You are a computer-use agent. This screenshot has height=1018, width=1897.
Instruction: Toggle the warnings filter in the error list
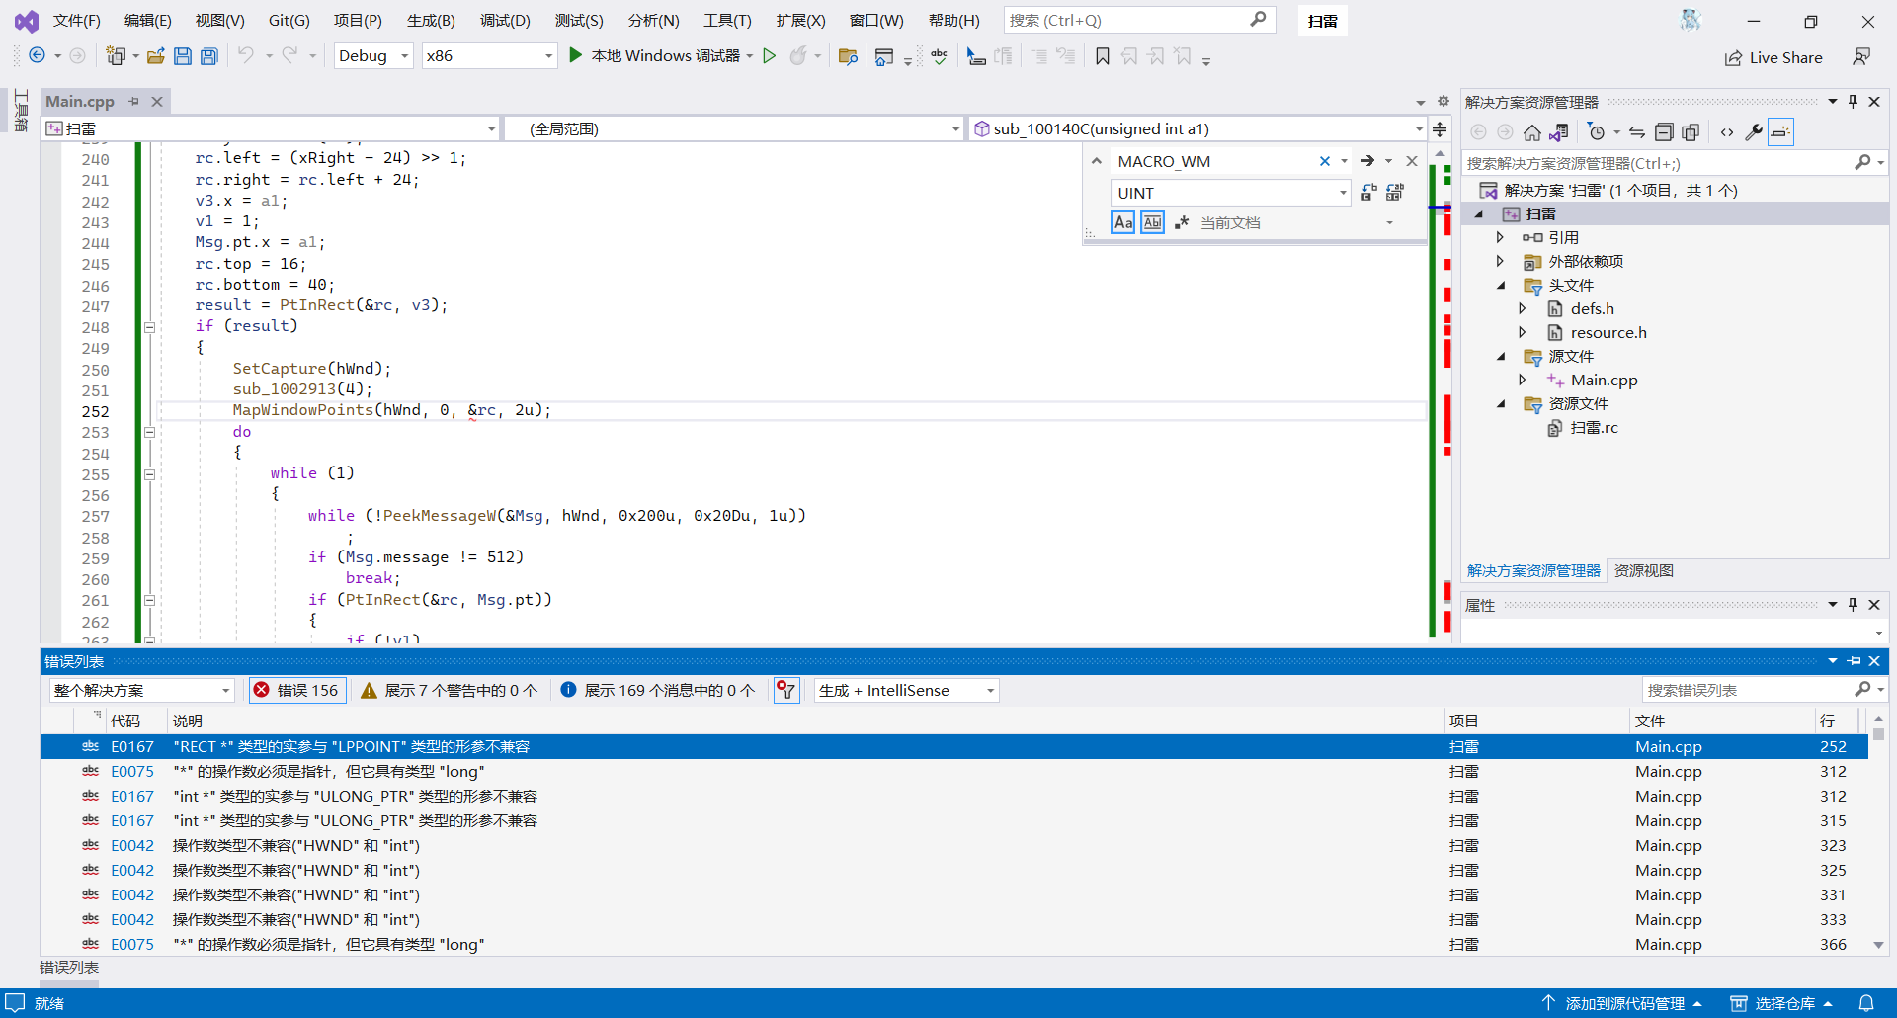[x=450, y=690]
